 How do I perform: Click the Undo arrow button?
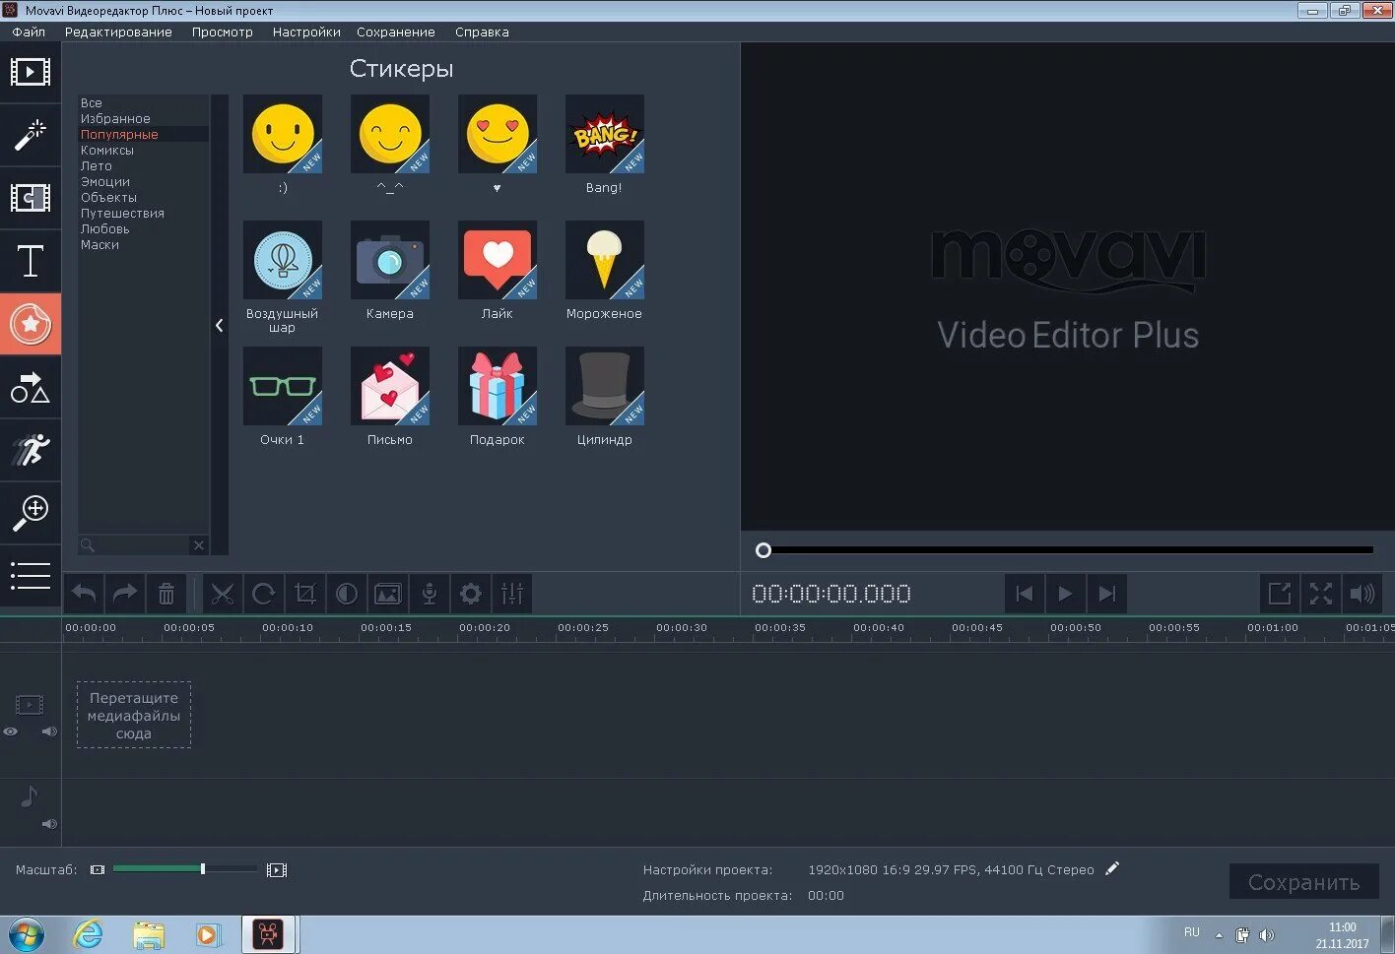[85, 594]
